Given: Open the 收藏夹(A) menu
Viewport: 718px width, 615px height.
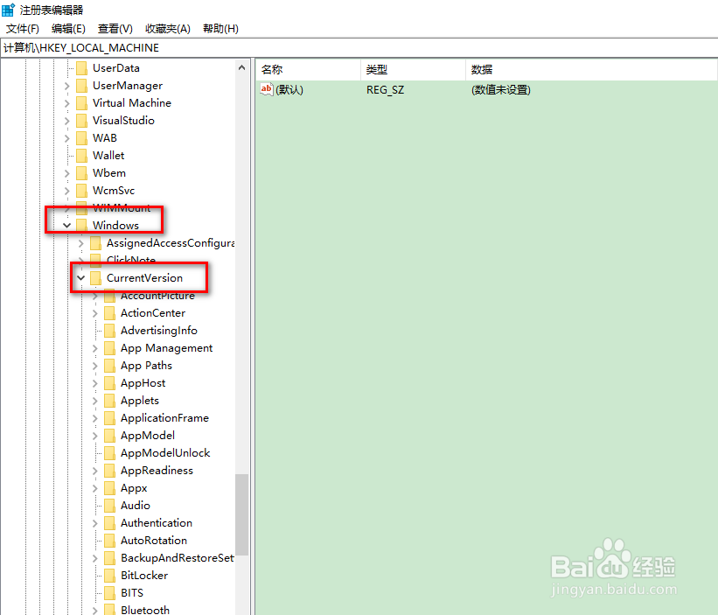Looking at the screenshot, I should pos(167,28).
